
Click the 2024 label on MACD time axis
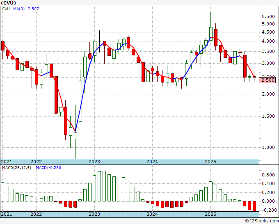click(x=152, y=214)
